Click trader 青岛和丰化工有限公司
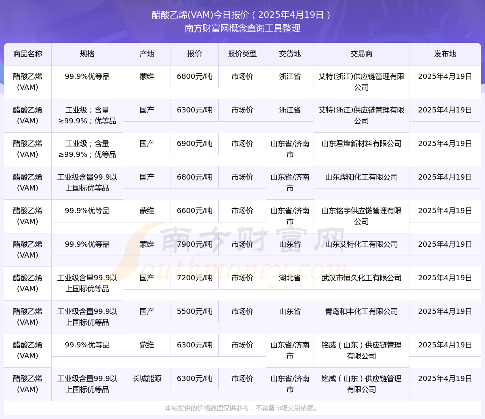Viewport: 485px width, 419px height. [x=361, y=311]
